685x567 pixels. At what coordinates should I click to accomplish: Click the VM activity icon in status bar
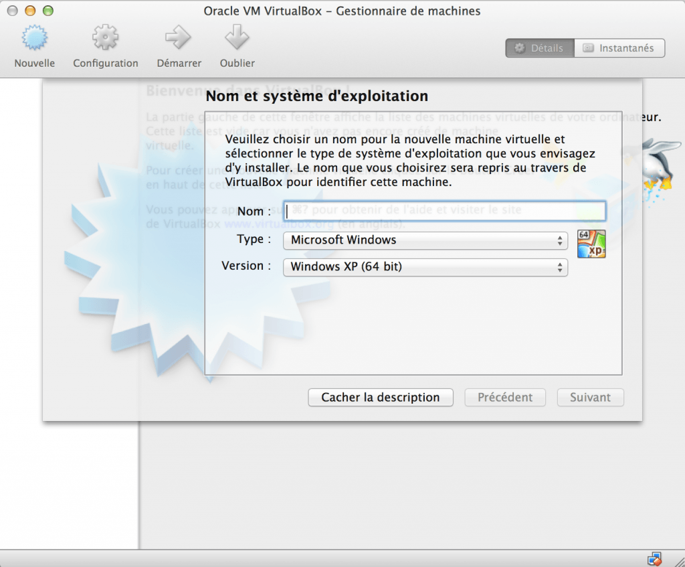click(x=654, y=558)
